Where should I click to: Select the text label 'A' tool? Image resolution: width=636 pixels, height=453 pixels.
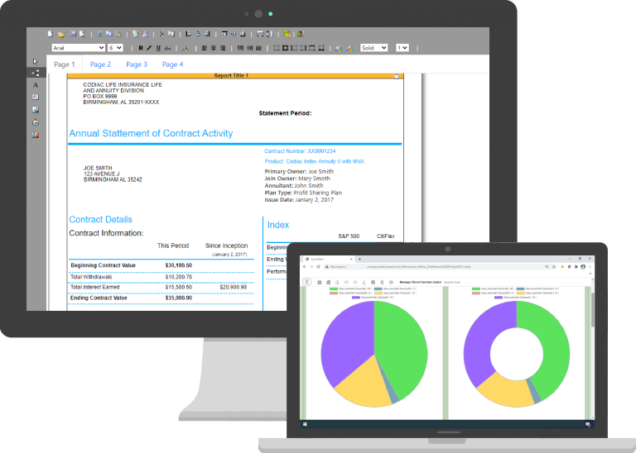pyautogui.click(x=36, y=85)
